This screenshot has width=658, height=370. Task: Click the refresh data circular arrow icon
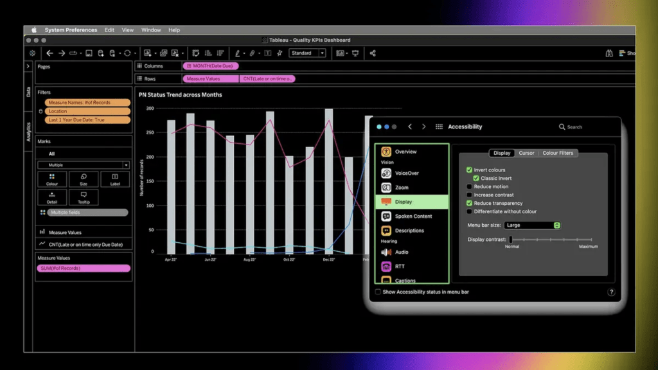[127, 53]
